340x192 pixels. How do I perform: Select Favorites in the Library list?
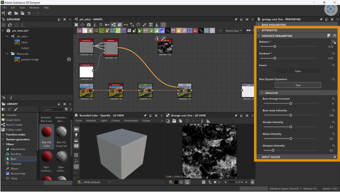click(11, 115)
